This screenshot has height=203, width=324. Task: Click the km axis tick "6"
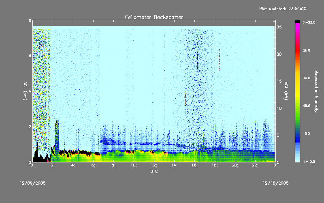click(30, 56)
